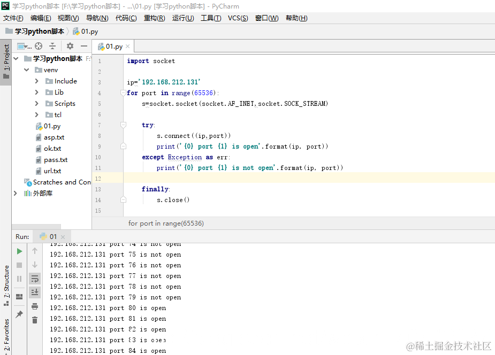Open the 视图(V) menu
The height and width of the screenshot is (355, 495).
point(68,18)
